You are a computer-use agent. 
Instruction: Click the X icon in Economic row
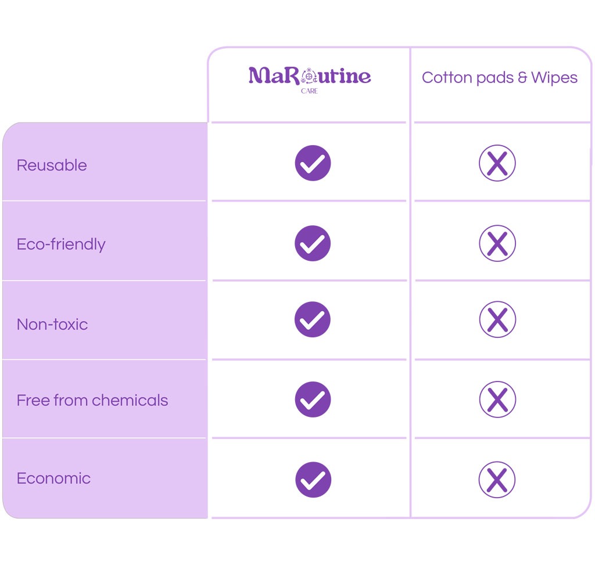click(497, 480)
